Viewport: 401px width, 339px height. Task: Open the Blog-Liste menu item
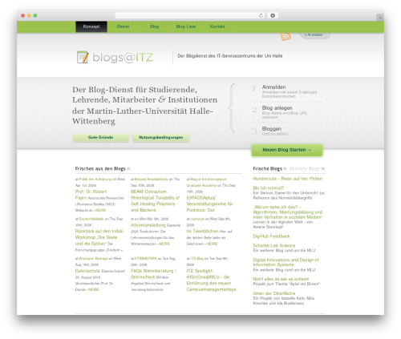(186, 26)
